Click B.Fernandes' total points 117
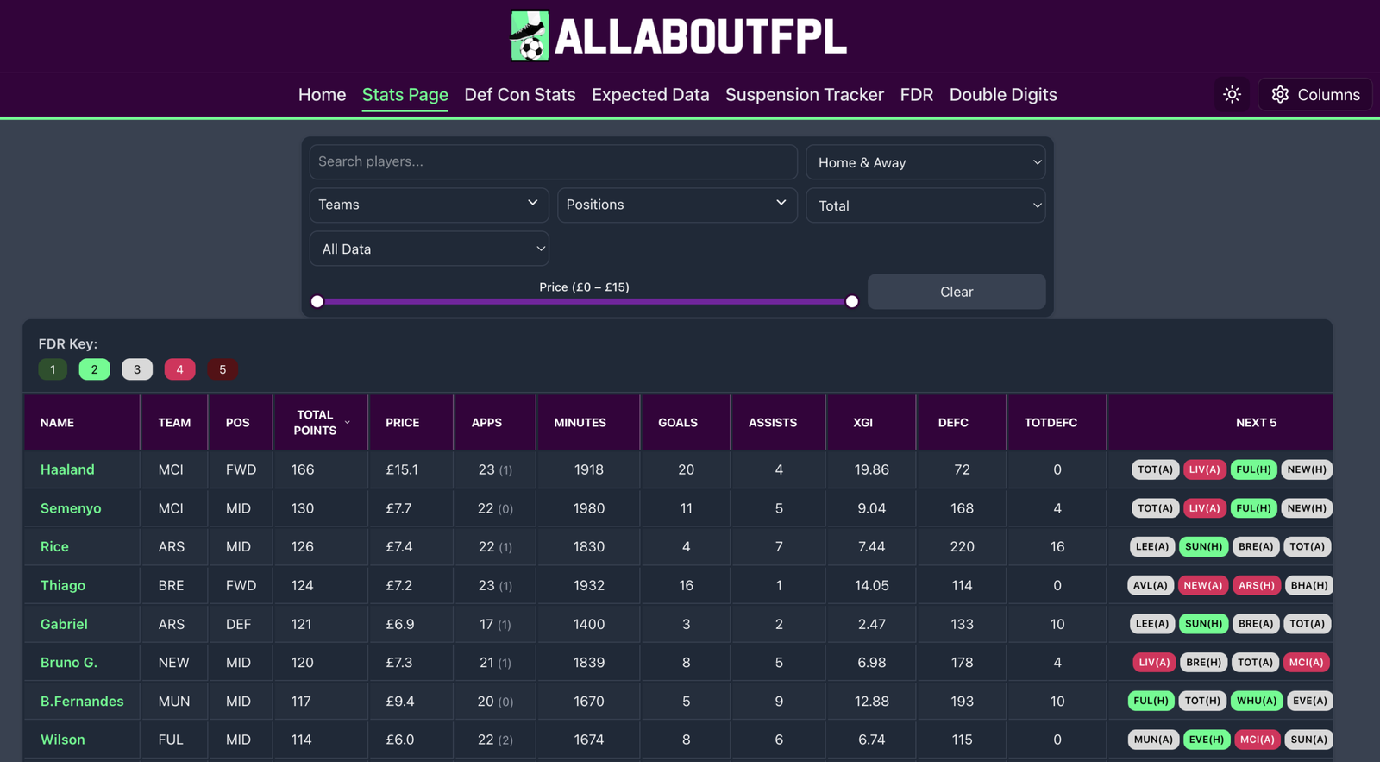This screenshot has width=1380, height=762. (x=301, y=701)
